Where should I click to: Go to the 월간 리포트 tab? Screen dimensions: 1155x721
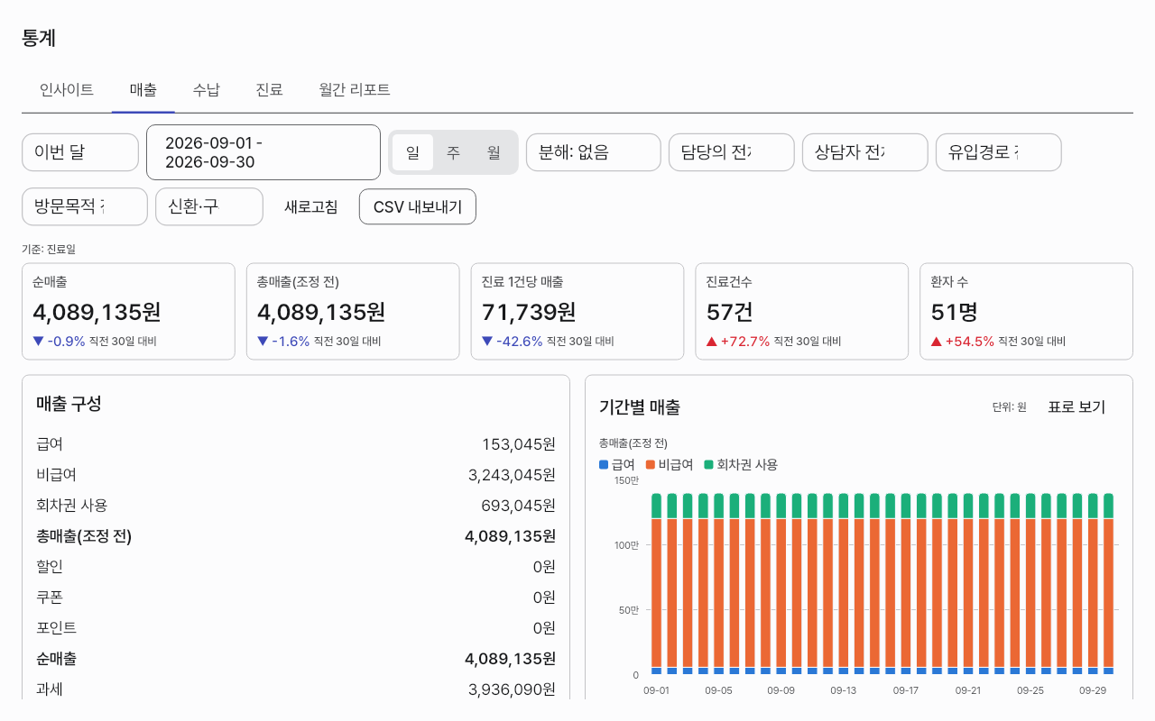point(355,89)
